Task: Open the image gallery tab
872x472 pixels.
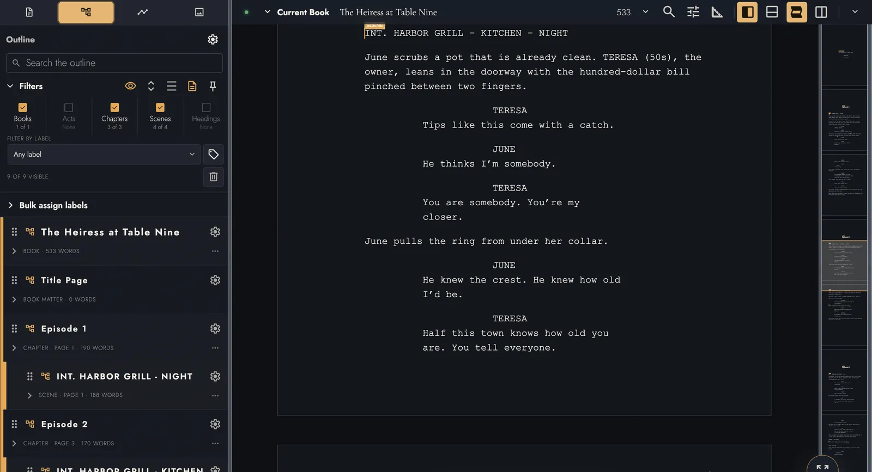Action: point(199,12)
